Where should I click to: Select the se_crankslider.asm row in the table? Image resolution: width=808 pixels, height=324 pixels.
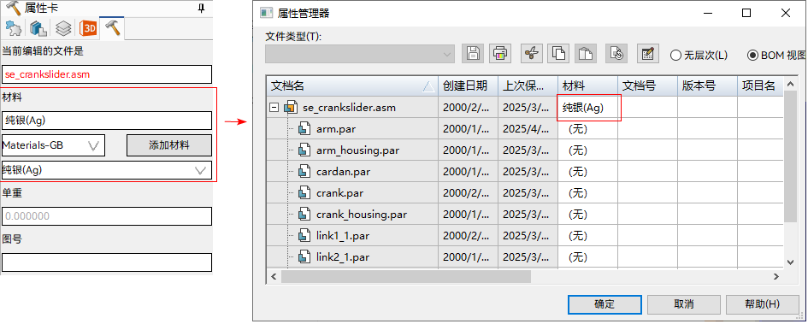click(x=525, y=108)
